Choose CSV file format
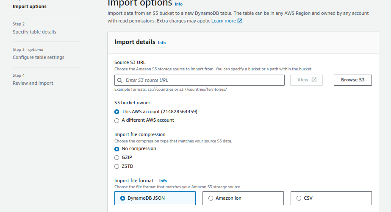391x212 pixels. (331, 198)
